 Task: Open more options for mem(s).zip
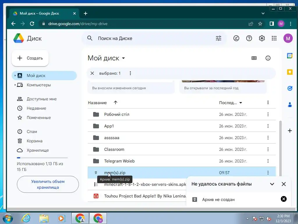[268, 173]
